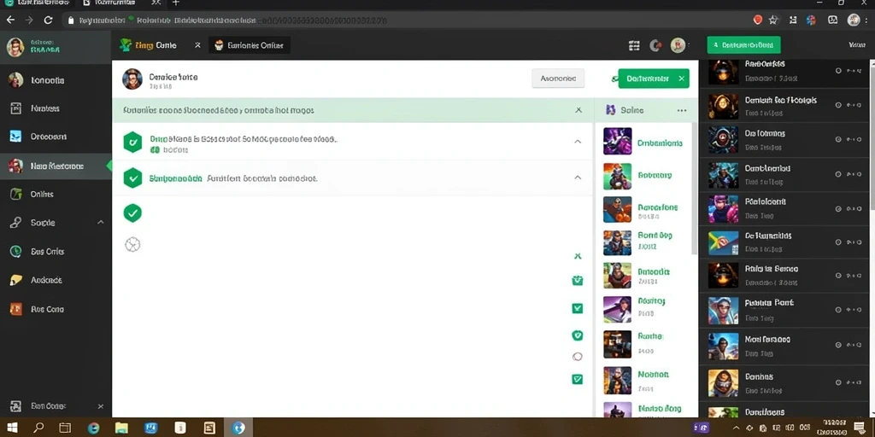875x437 pixels.
Task: Click the games panel vertical scrollbar
Action: 694,189
